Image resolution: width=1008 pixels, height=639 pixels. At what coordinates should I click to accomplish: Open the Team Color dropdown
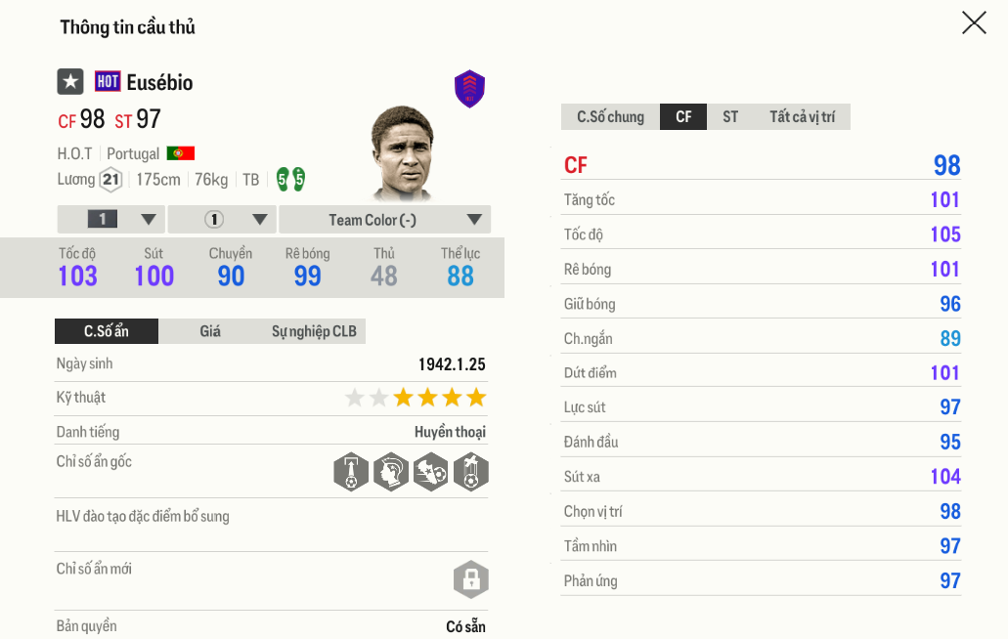click(385, 220)
